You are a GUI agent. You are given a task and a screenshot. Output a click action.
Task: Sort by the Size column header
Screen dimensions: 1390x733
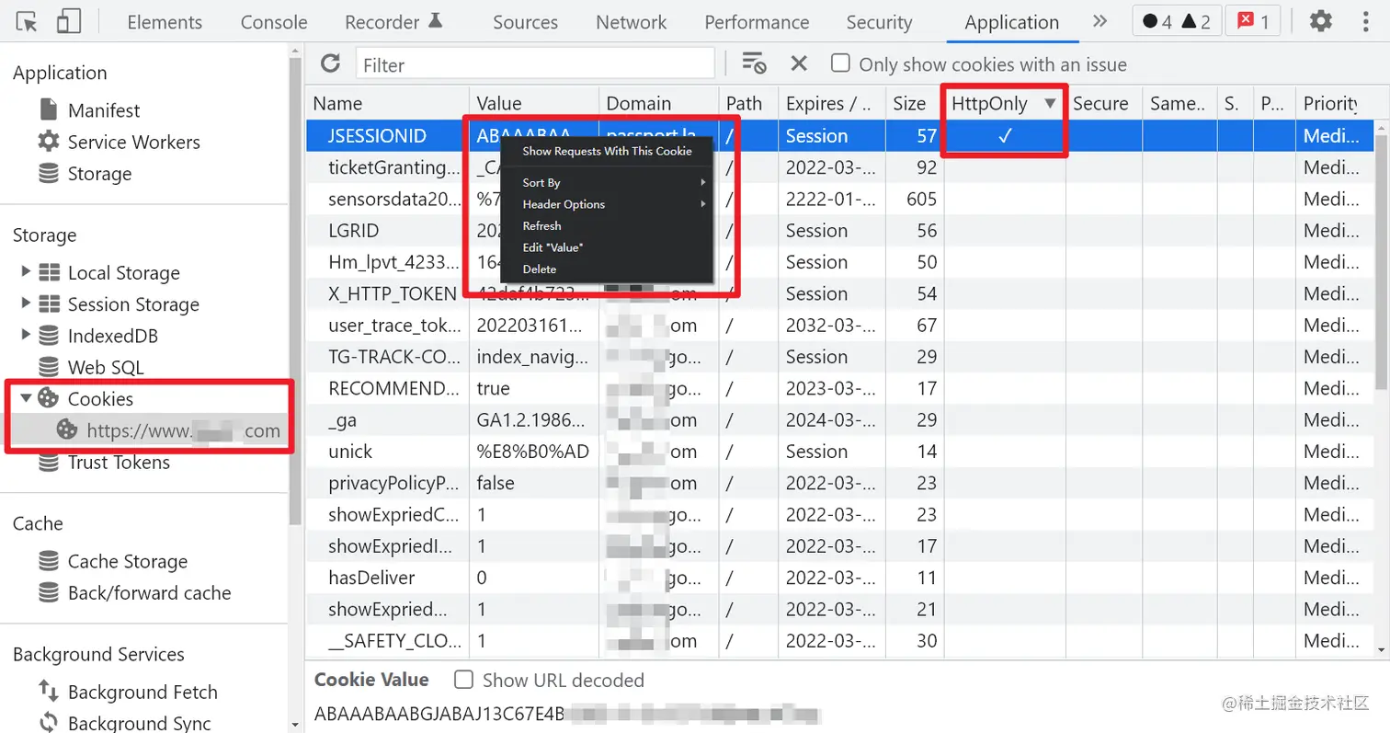[x=914, y=103]
